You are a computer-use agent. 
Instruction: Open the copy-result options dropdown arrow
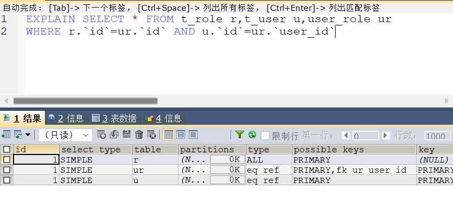click(28, 134)
